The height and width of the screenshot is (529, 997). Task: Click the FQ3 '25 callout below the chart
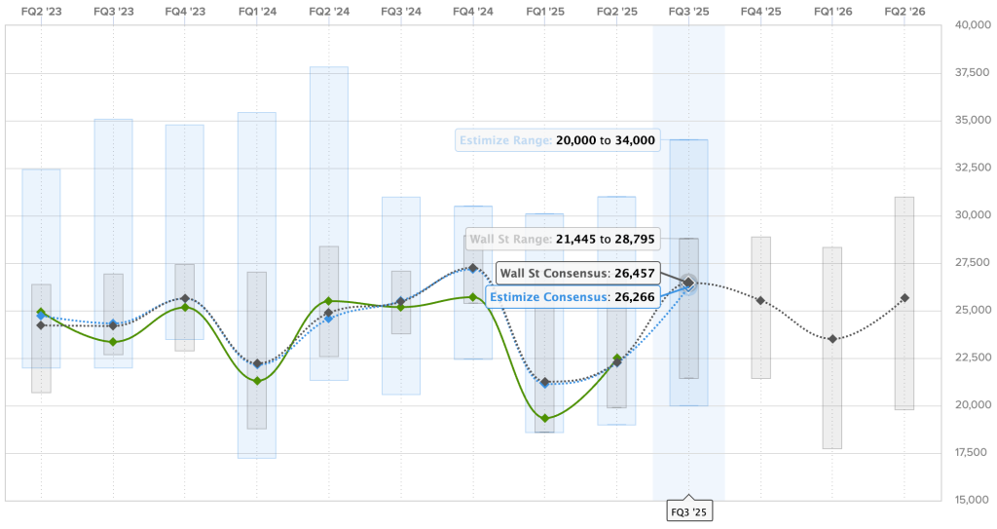(x=688, y=510)
